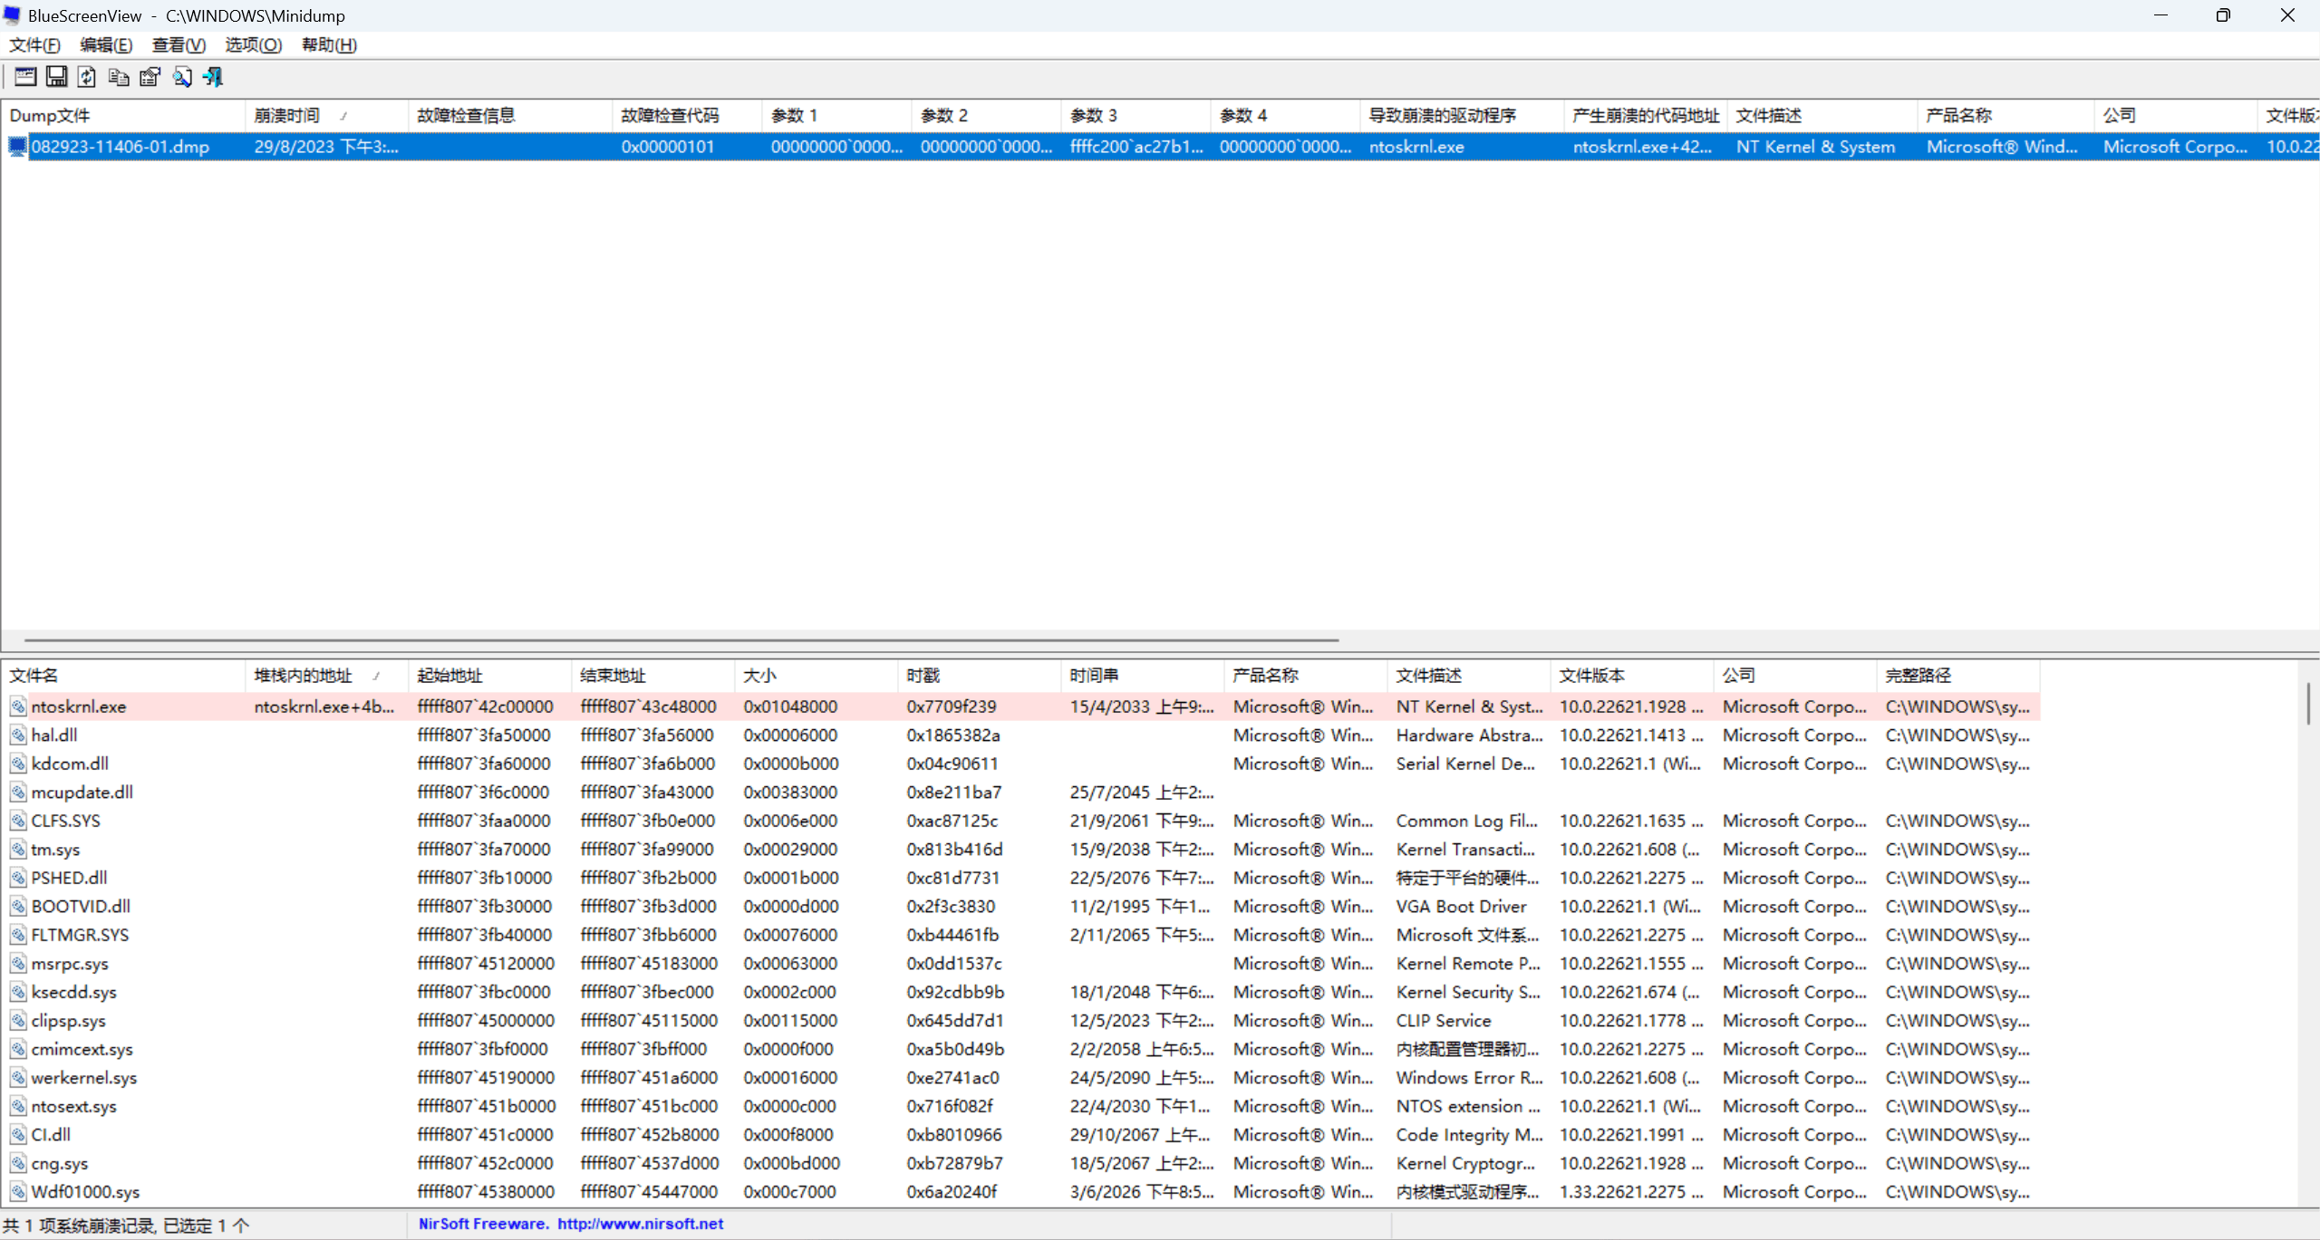Click the Exit (door) toolbar icon
Image resolution: width=2320 pixels, height=1240 pixels.
[213, 77]
